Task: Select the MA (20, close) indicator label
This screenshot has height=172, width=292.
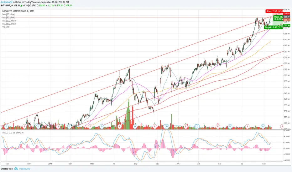Action: (x=9, y=14)
